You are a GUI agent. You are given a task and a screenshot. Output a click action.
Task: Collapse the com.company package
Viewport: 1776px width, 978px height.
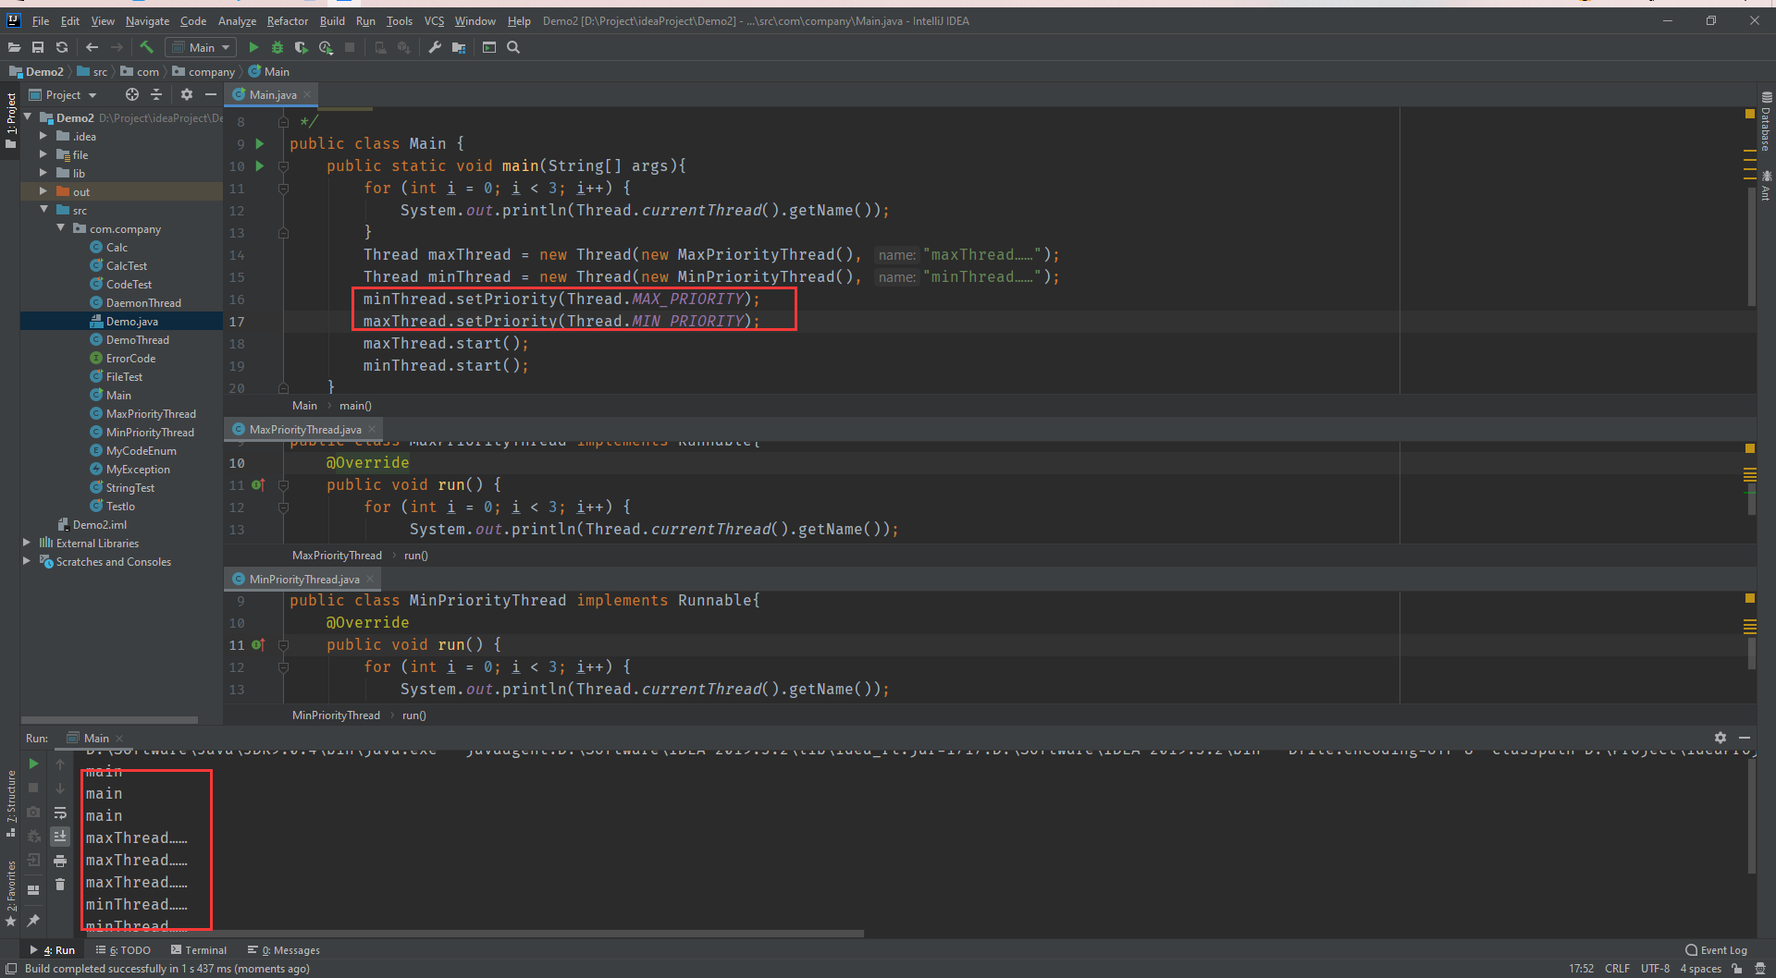click(61, 228)
